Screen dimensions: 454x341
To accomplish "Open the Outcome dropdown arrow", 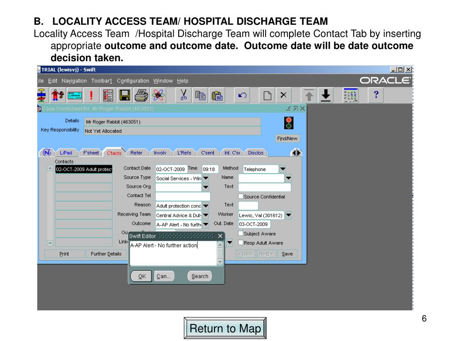I will point(206,224).
